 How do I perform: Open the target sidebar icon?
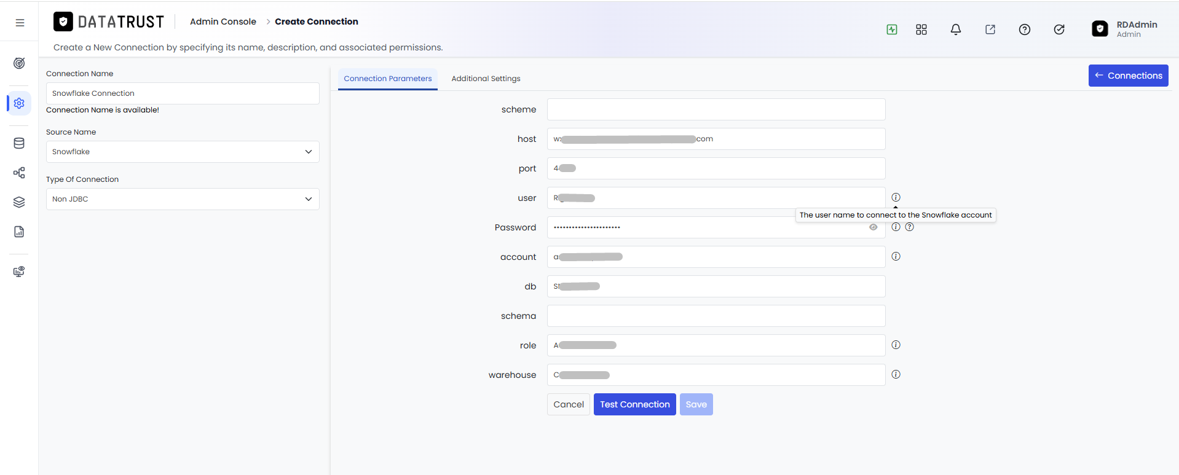coord(19,63)
